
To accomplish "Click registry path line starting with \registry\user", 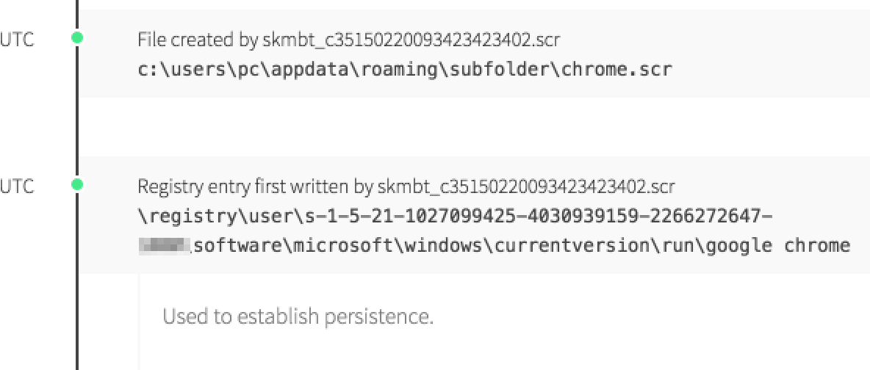I will [x=456, y=217].
